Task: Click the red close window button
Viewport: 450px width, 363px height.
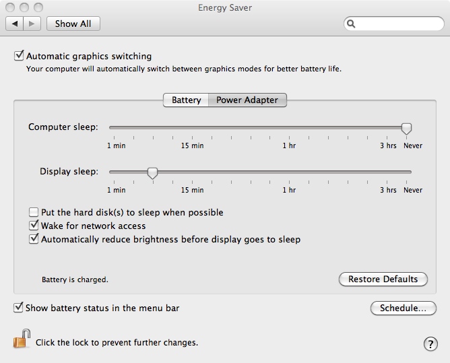Action: (x=10, y=7)
